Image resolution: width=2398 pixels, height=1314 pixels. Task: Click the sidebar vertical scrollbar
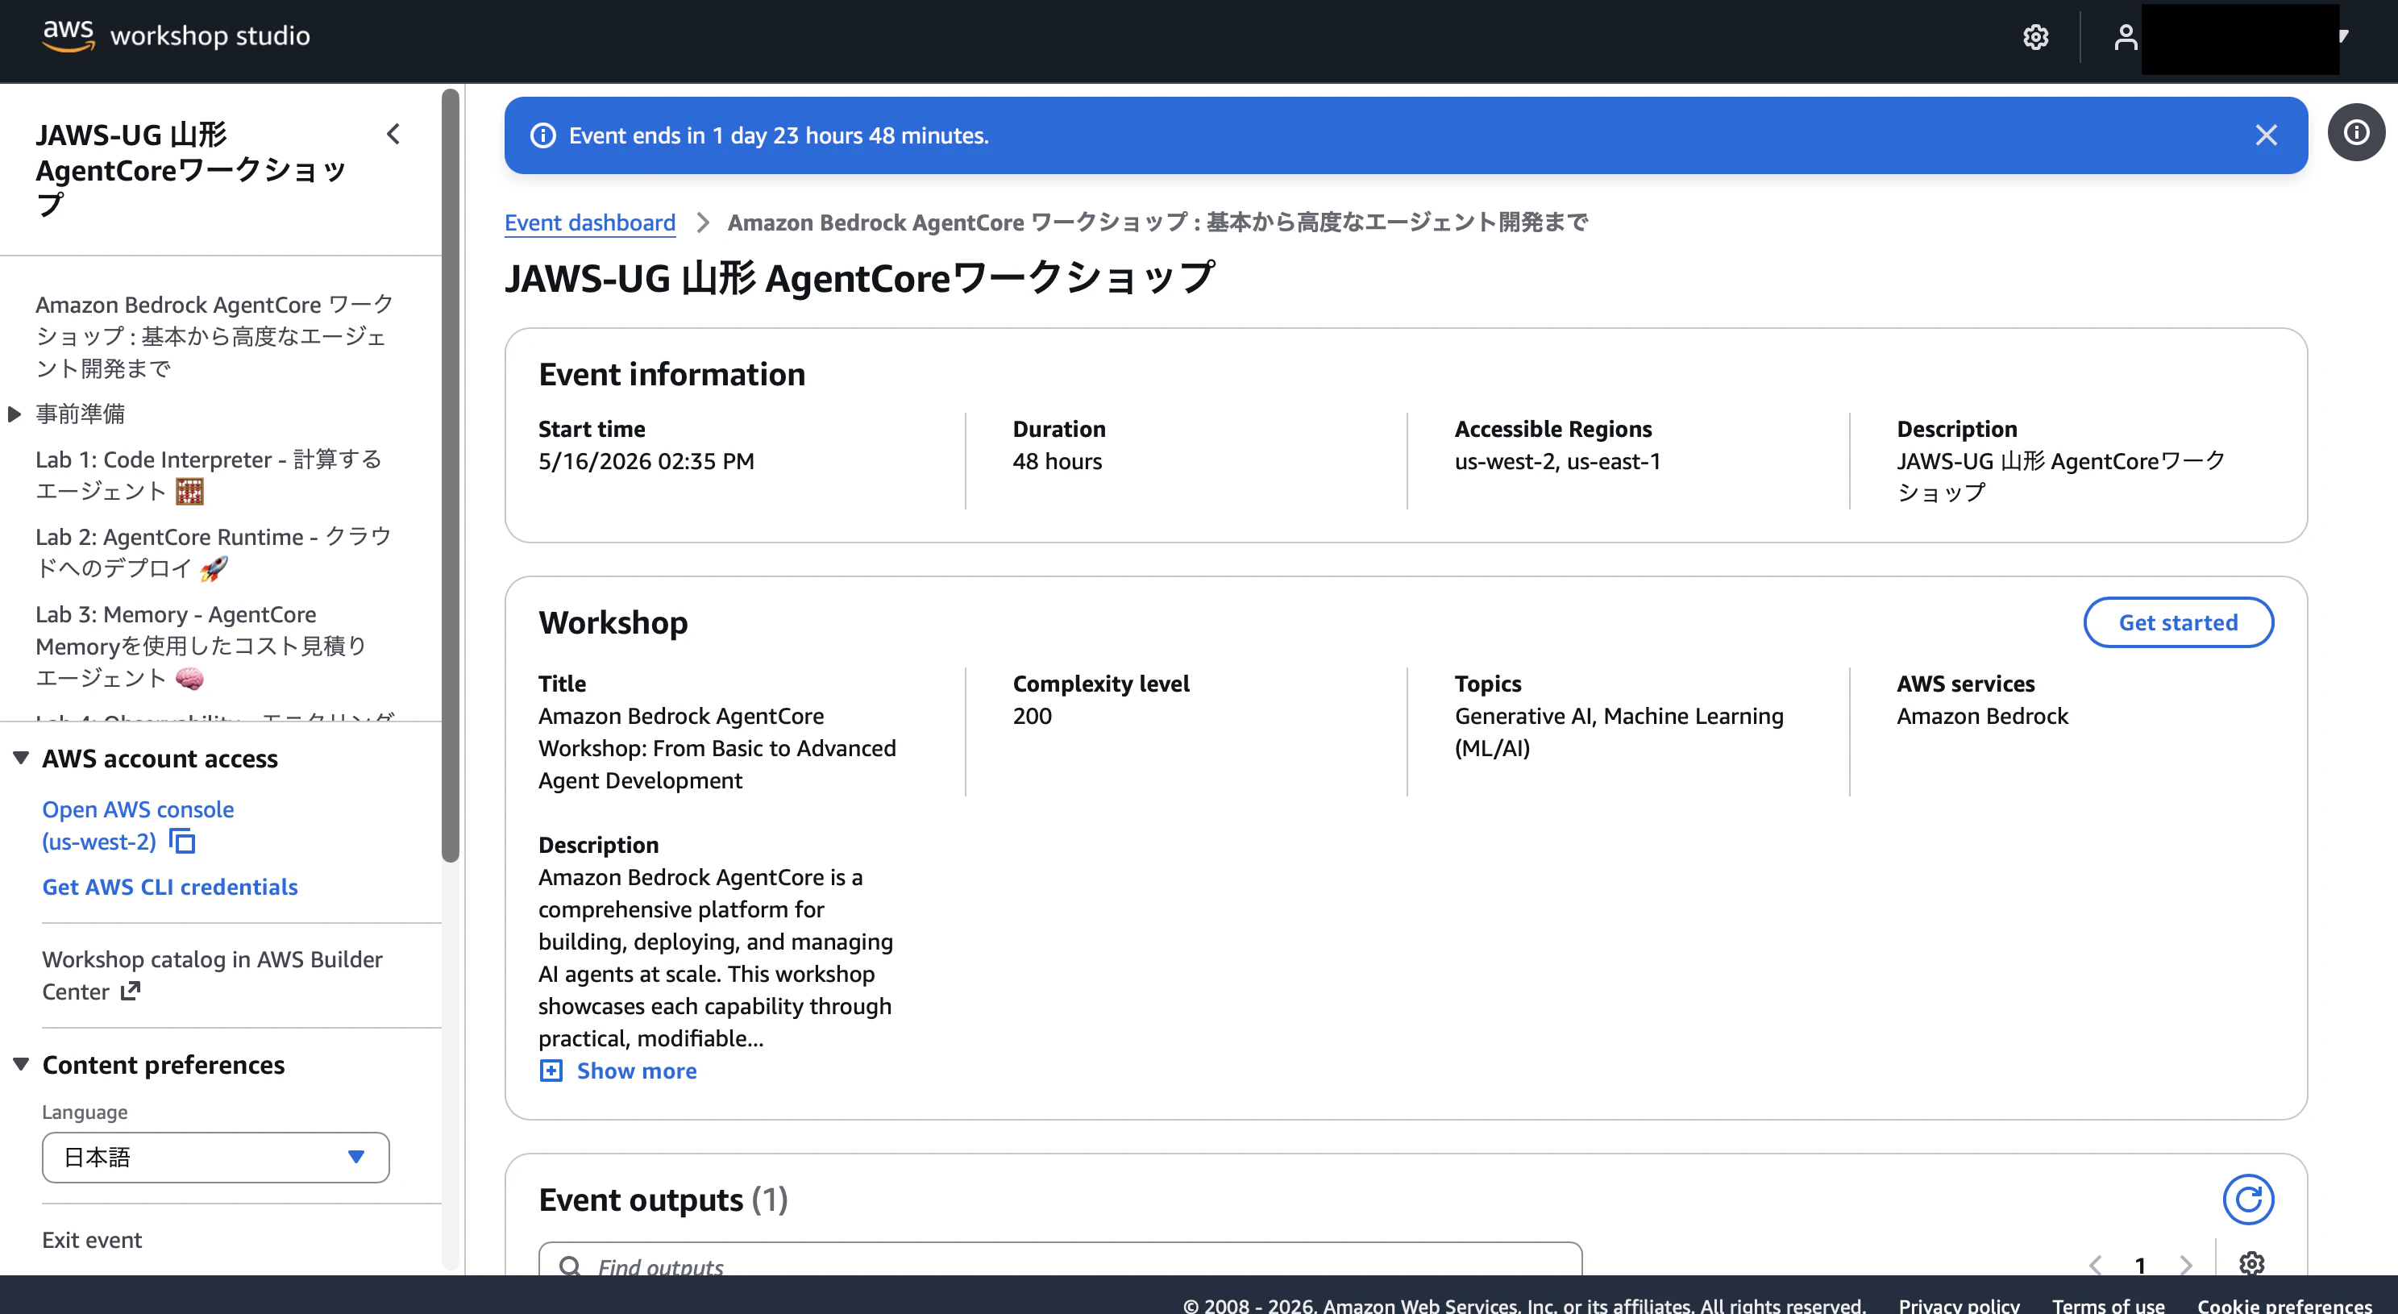[451, 475]
